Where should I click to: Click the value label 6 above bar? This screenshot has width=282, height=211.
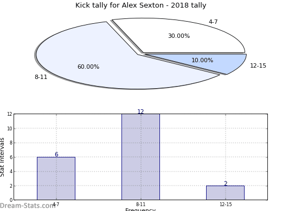(x=56, y=154)
